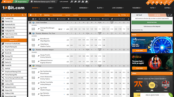Click the green REGISTRATION button in bet slip
174x97 pixels.
(x=152, y=22)
